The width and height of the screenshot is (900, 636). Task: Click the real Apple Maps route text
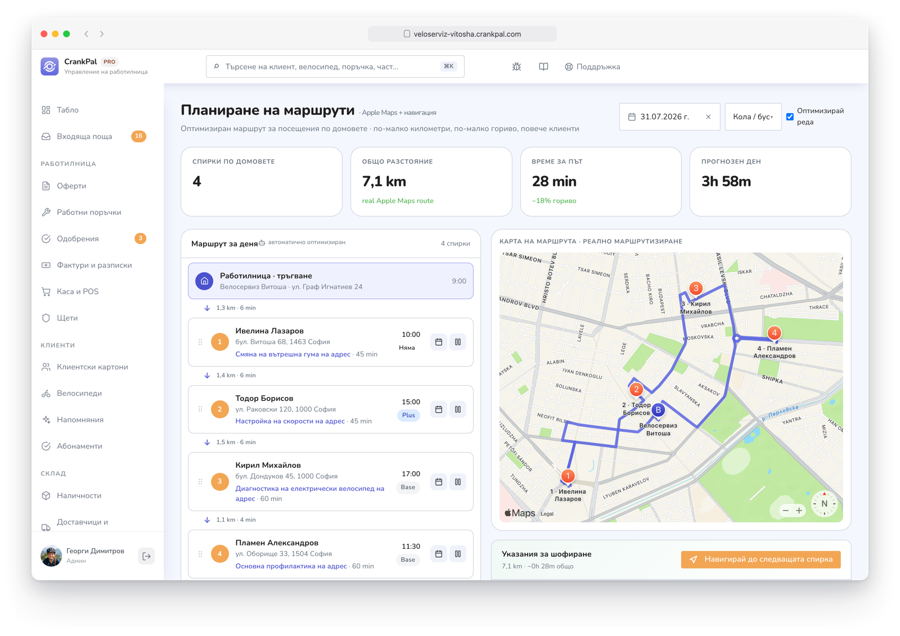click(x=398, y=201)
